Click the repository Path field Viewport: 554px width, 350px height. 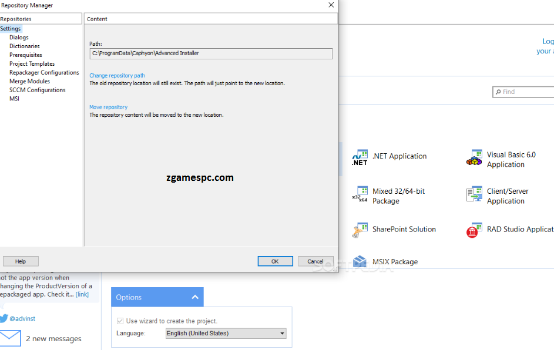coord(211,53)
